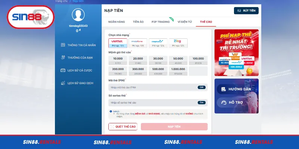
Task: Click Dán button in Số series field
Action: tap(201, 103)
